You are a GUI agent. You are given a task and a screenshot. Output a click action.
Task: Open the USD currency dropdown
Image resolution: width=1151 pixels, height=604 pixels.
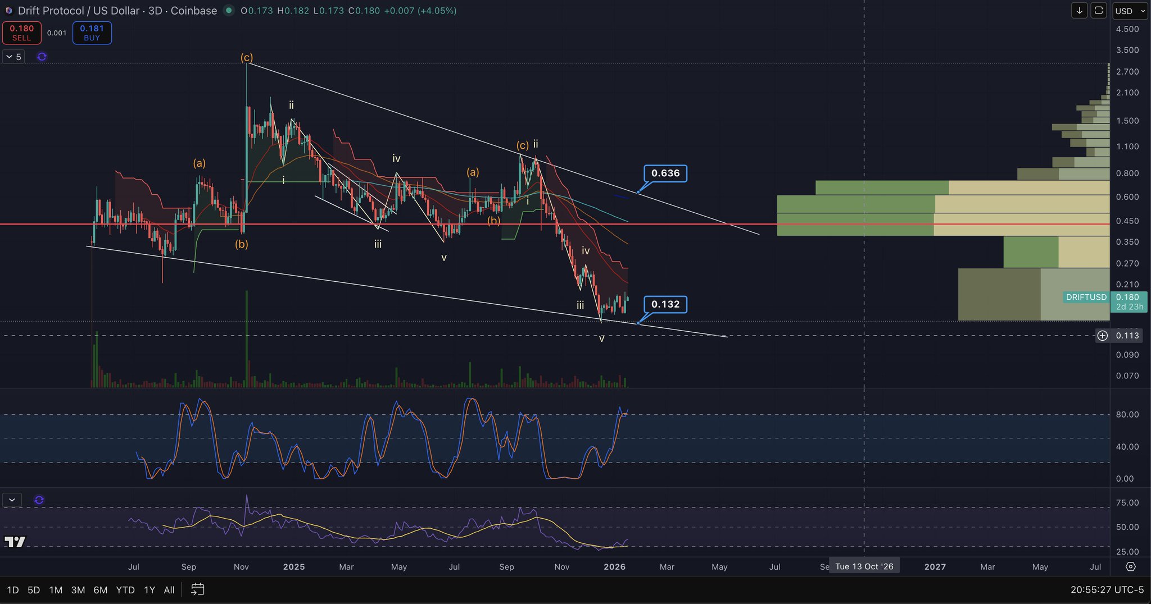(x=1130, y=11)
